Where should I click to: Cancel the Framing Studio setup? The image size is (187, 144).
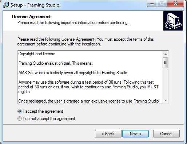tap(166, 134)
